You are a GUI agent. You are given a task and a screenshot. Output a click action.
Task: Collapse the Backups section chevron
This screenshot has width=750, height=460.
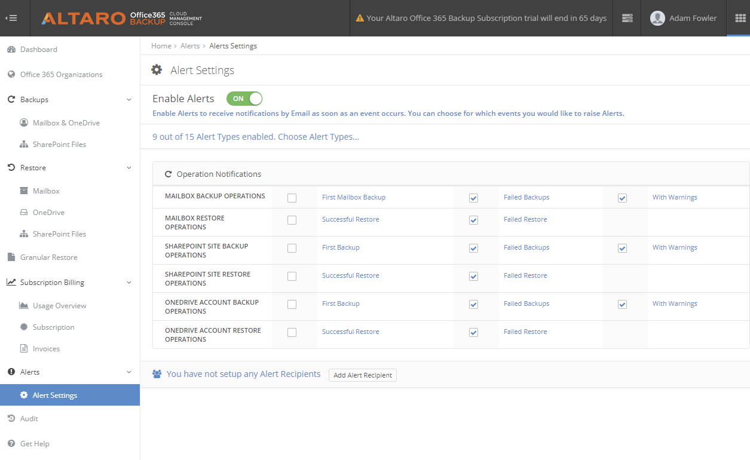point(129,100)
